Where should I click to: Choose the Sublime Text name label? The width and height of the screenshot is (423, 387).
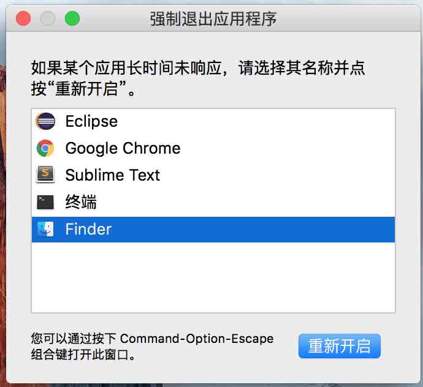[x=112, y=175]
